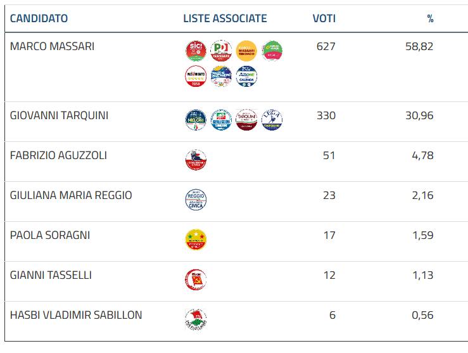Click the Tarquini Sindaco civic list logo
The width and height of the screenshot is (468, 353).
pos(246,120)
